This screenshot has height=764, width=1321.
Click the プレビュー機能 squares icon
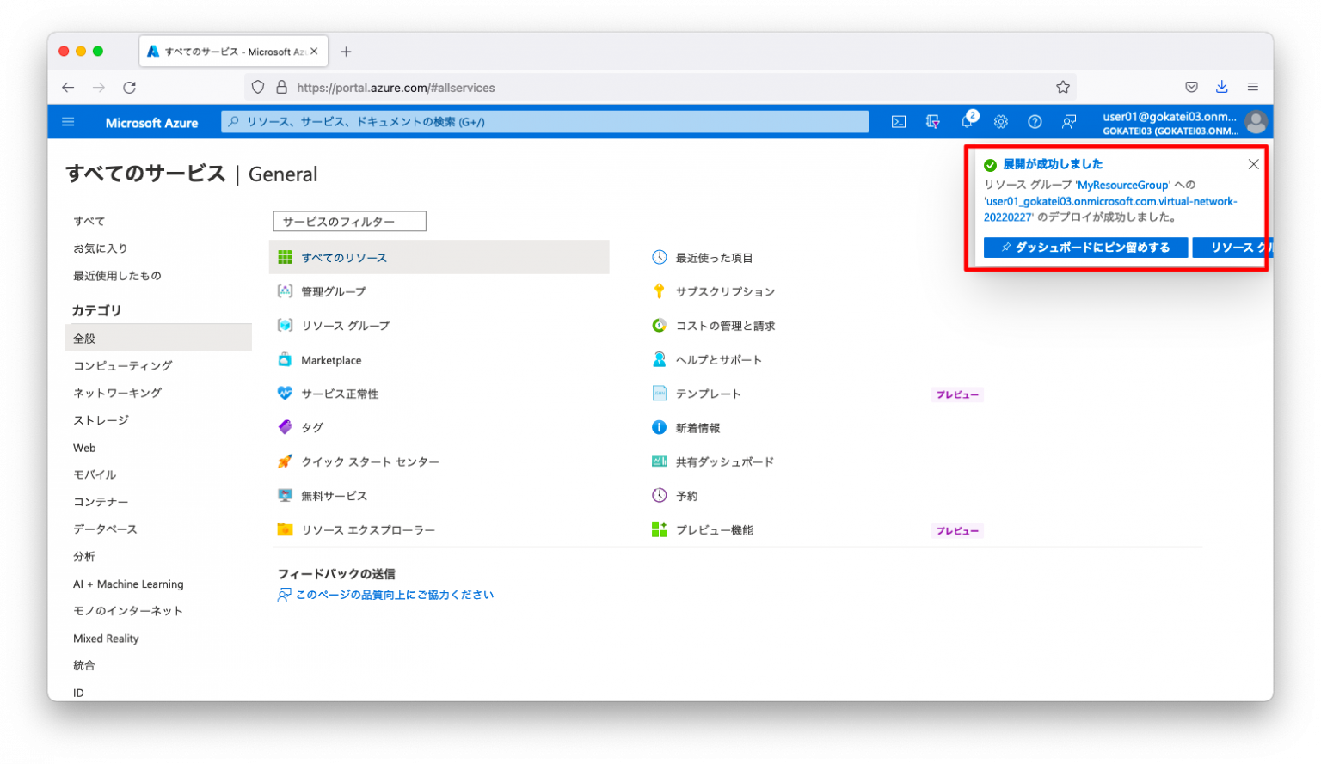(x=659, y=529)
